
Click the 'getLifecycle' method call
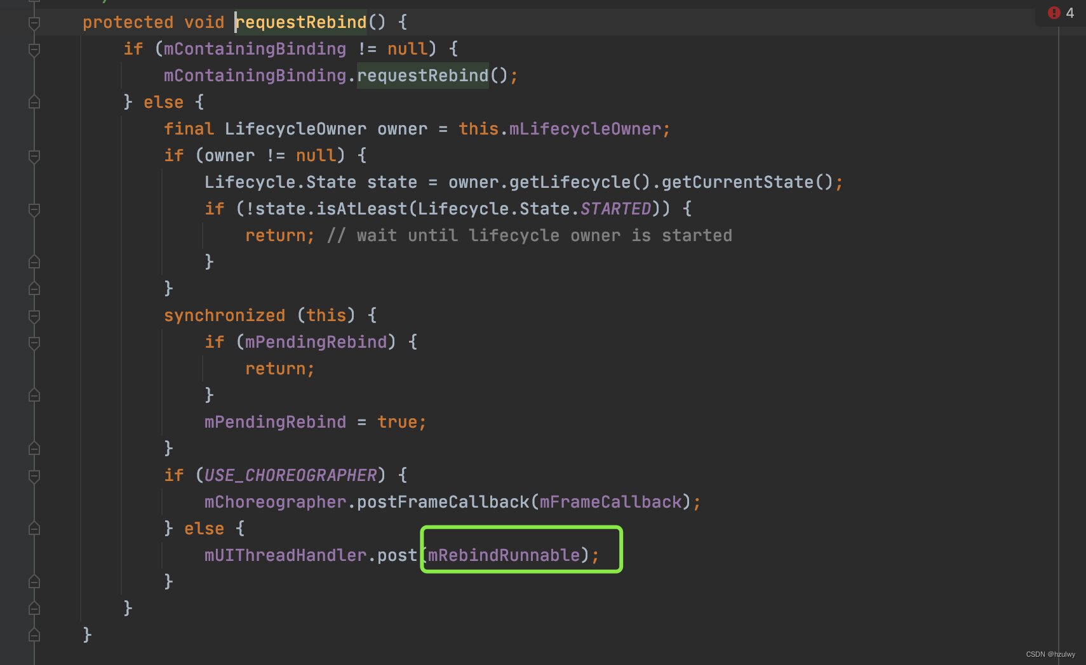(x=570, y=182)
